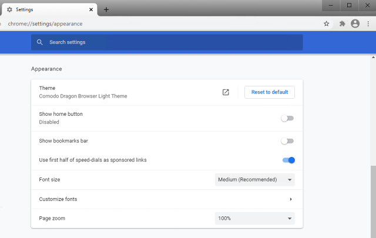Click the gear icon on Settings tab
Screen dimensions: 376x238
point(9,9)
